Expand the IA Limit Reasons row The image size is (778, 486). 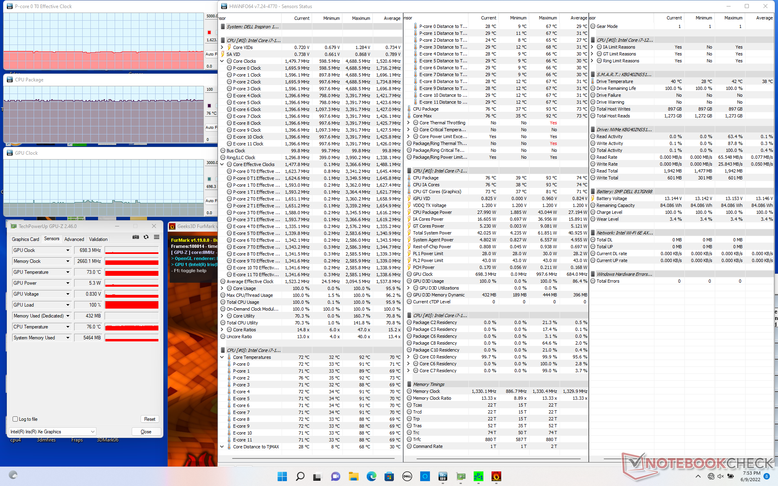pyautogui.click(x=592, y=47)
